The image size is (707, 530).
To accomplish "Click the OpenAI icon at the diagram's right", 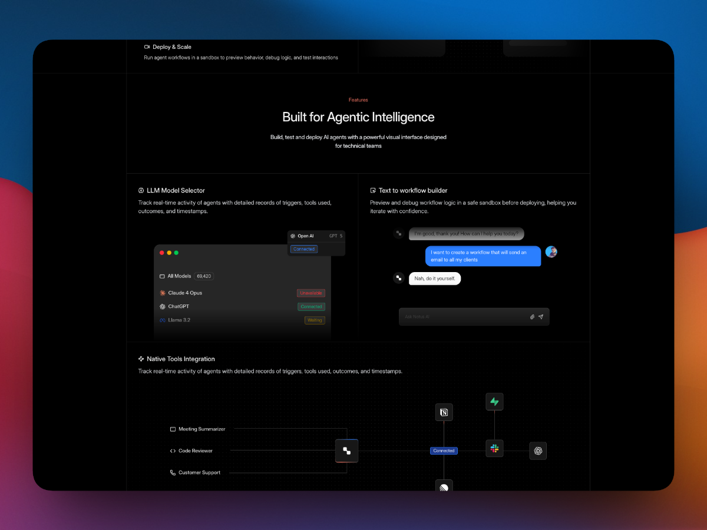I will tap(537, 450).
